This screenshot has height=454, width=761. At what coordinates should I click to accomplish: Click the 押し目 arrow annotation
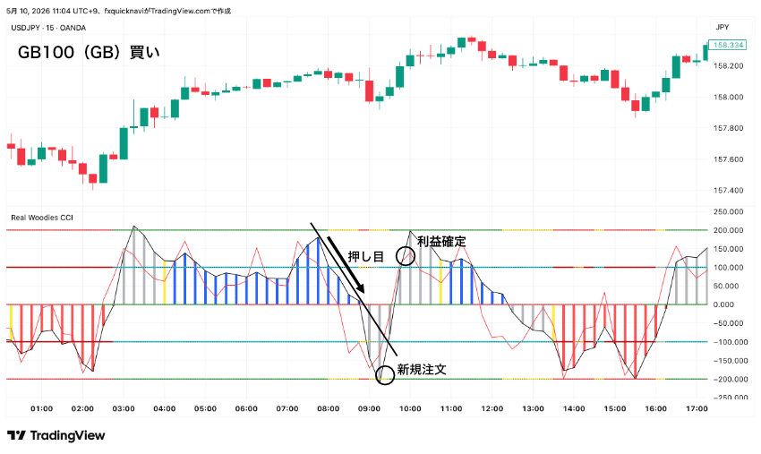pos(346,265)
